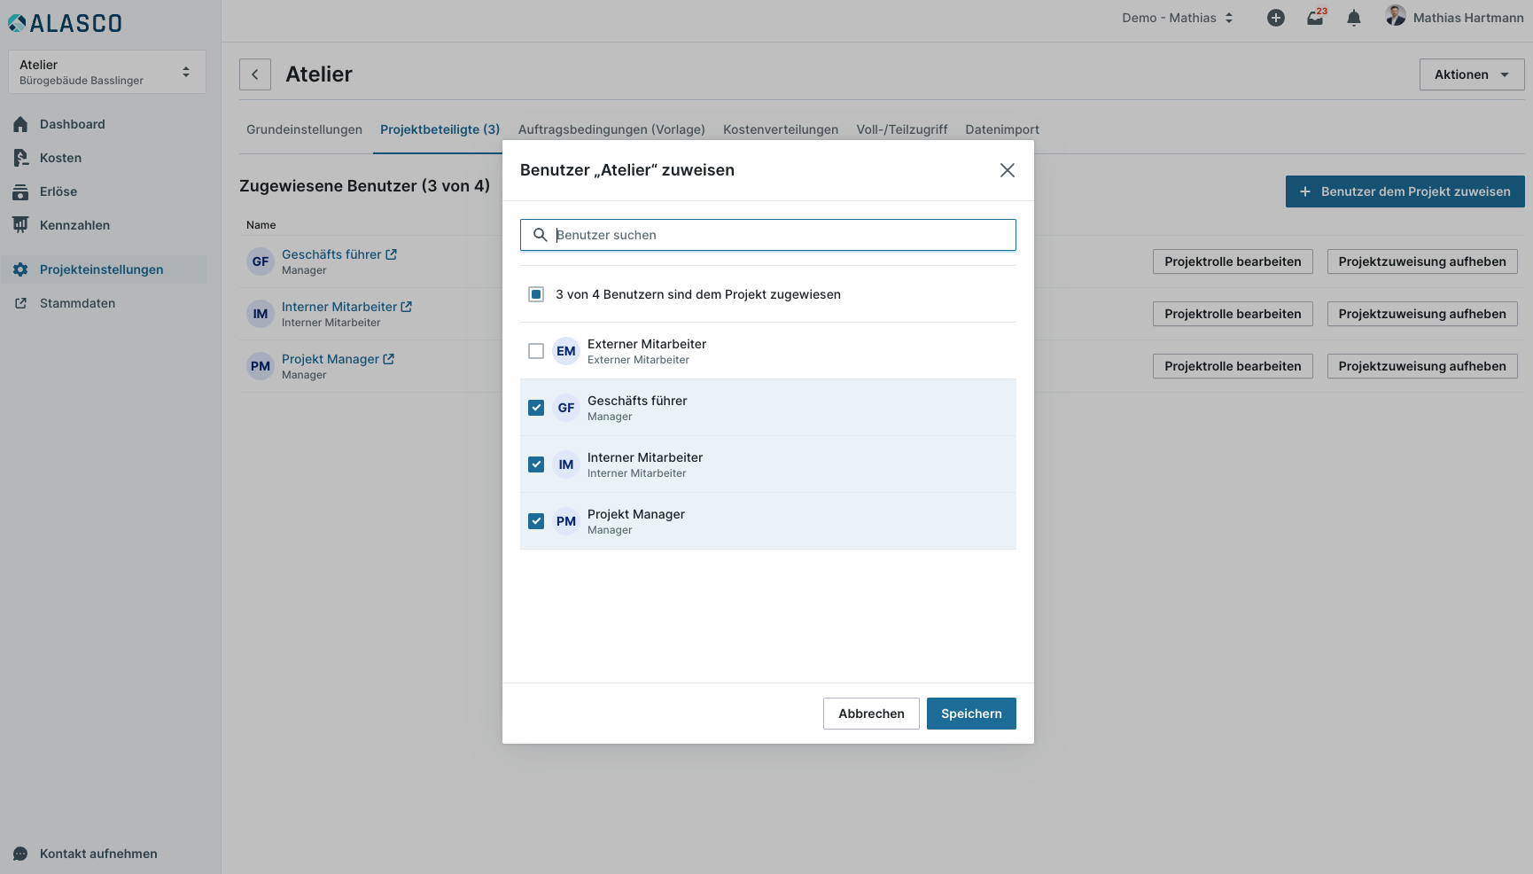Viewport: 1533px width, 874px height.
Task: Click the Speichern button
Action: 971,714
